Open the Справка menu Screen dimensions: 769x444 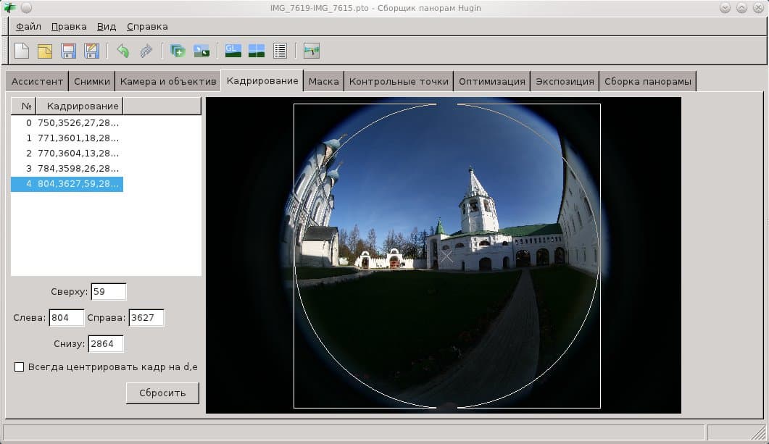coord(147,27)
